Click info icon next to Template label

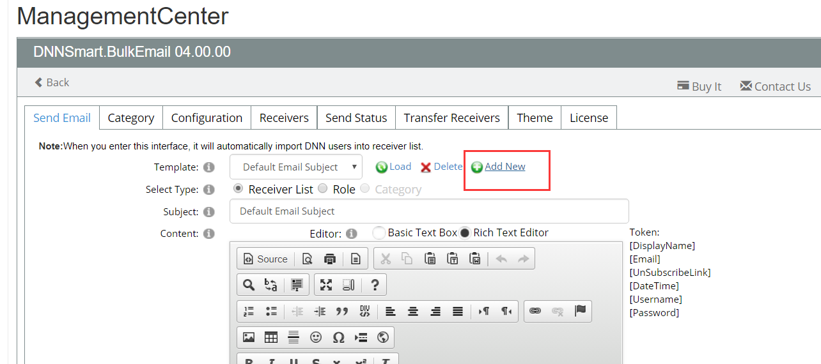[x=208, y=167]
